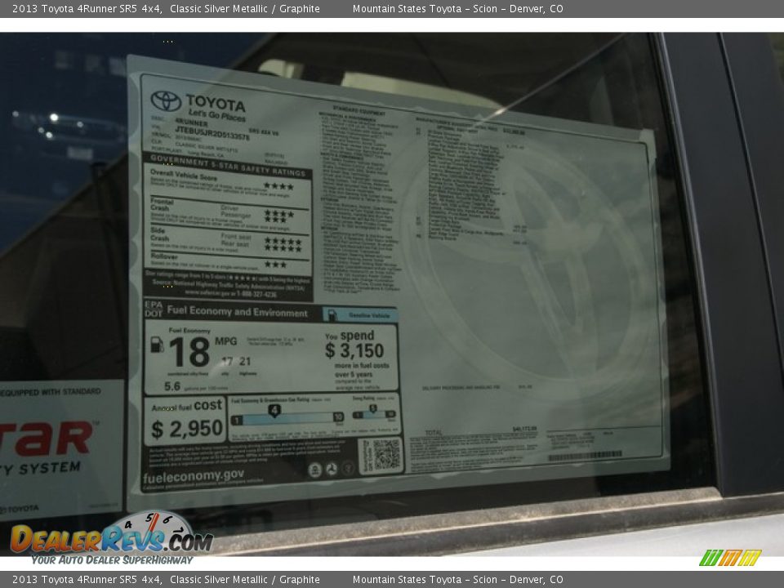The width and height of the screenshot is (784, 588).
Task: Click the striped M logo bottom right
Action: point(730,557)
